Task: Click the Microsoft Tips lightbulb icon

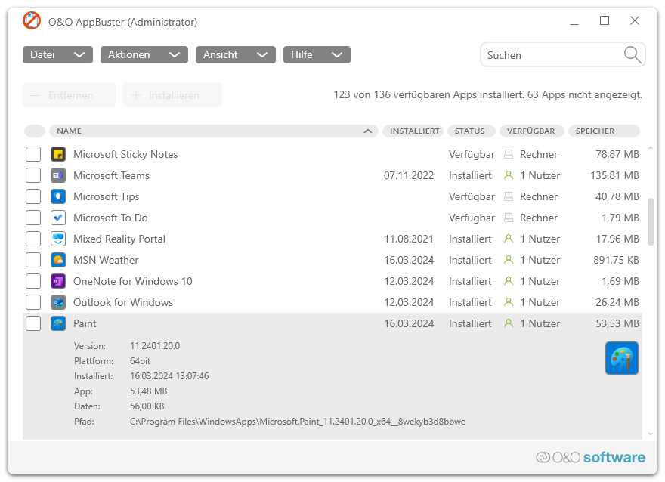Action: coord(58,196)
